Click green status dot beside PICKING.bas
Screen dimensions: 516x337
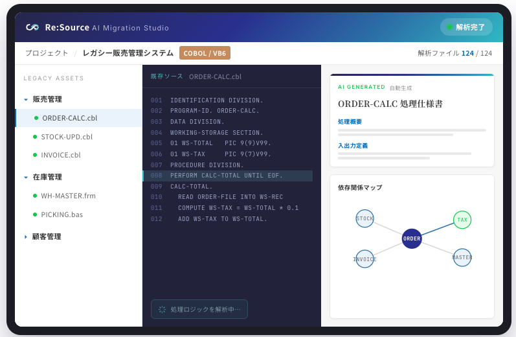coord(35,215)
